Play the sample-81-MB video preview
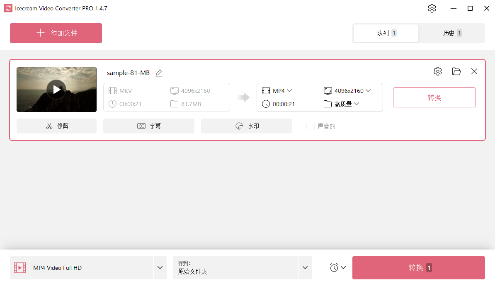 (56, 89)
